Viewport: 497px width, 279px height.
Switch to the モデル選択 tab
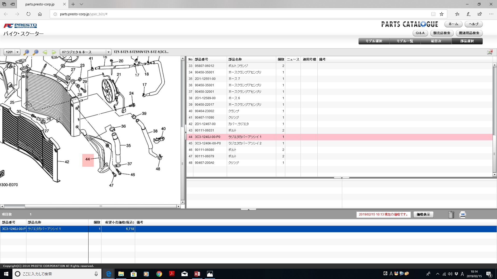click(x=374, y=41)
